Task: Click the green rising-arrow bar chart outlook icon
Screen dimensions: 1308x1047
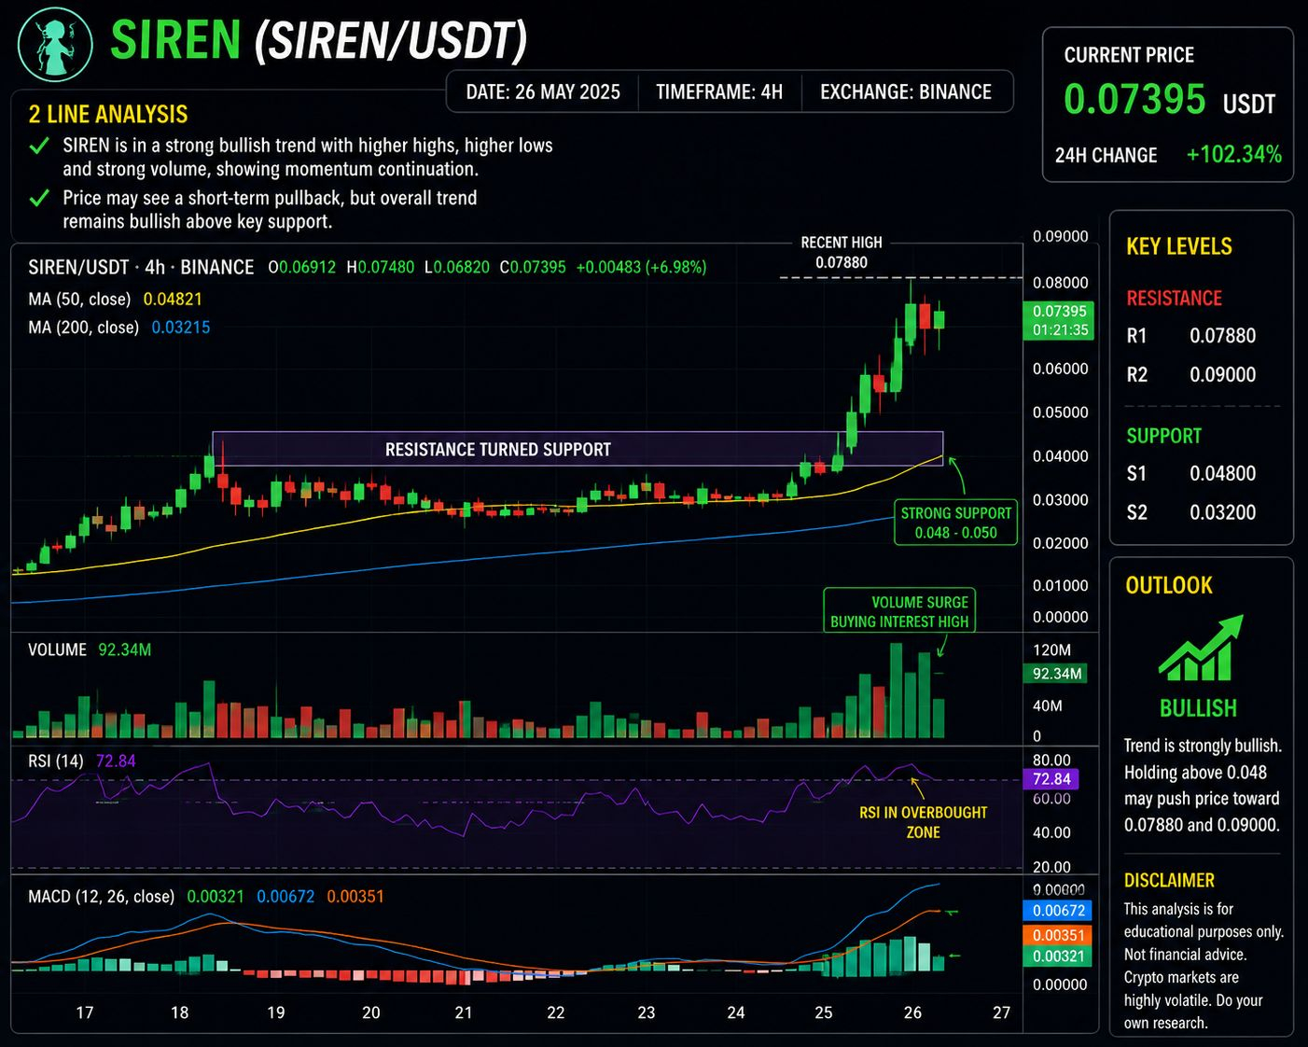Action: point(1201,647)
